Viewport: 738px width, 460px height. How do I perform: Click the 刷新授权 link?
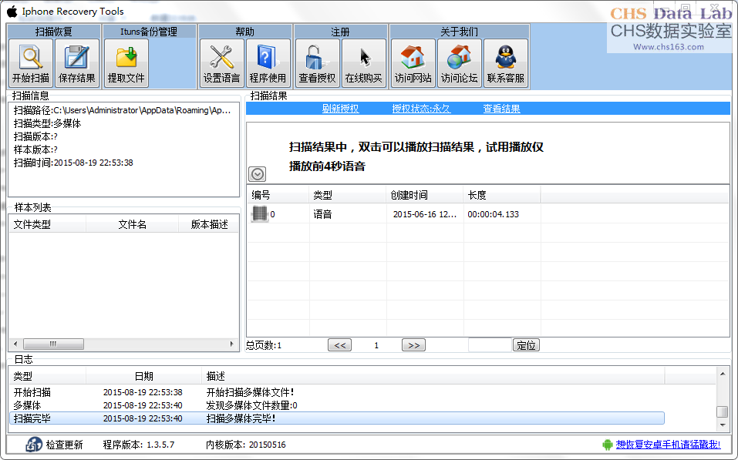340,109
